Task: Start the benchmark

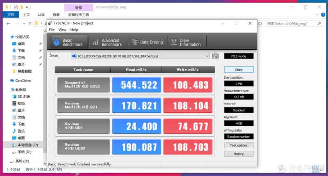Action: (x=239, y=70)
